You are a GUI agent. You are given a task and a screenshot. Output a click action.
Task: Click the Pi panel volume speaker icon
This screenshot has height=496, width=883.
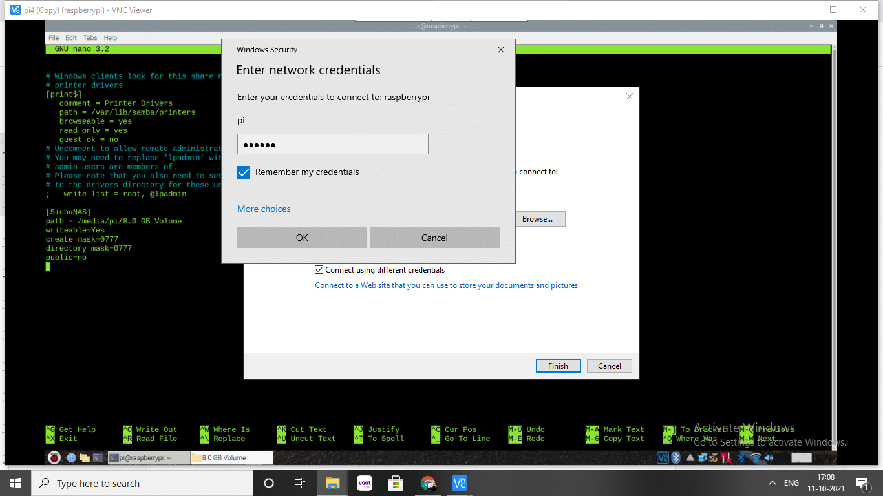[769, 458]
